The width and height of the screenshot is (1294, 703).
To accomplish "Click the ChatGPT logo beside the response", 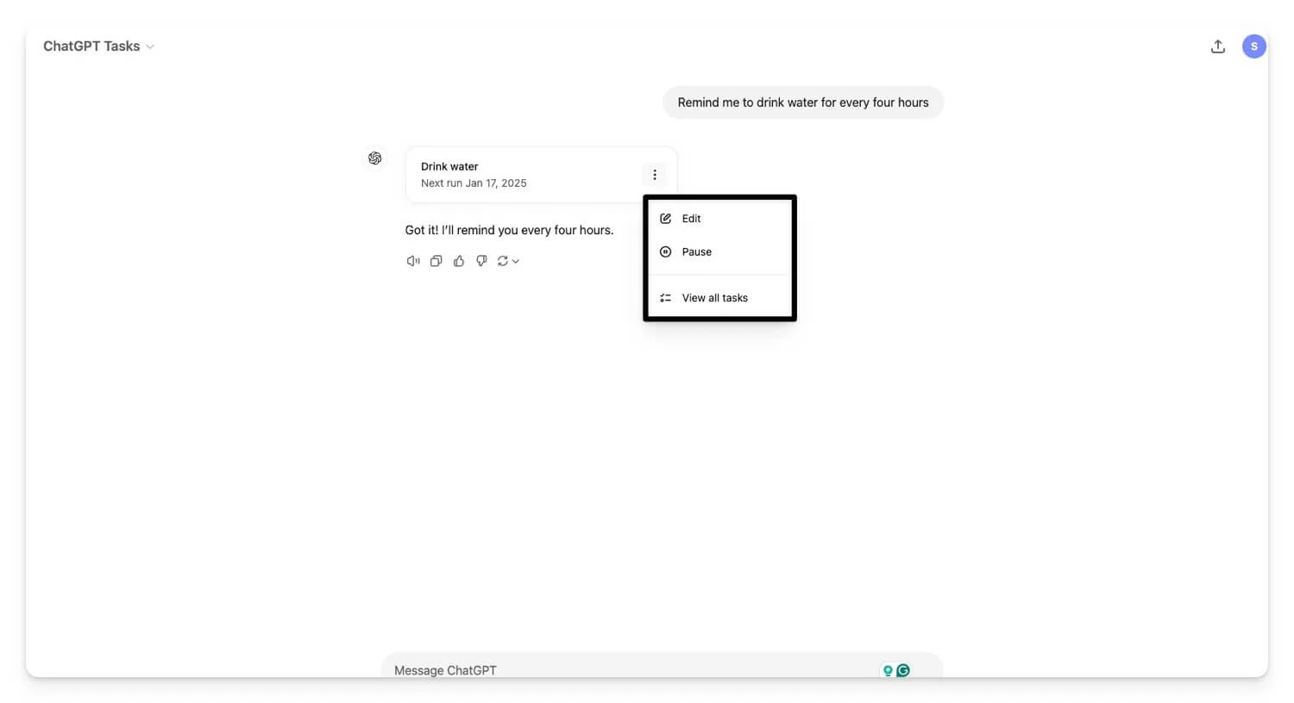I will click(374, 159).
